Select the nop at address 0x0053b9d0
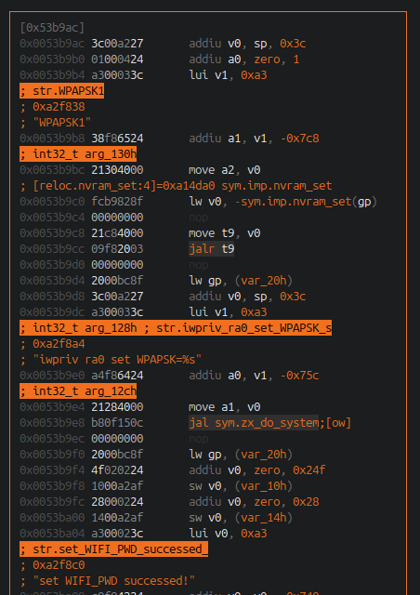The width and height of the screenshot is (420, 595). (199, 265)
